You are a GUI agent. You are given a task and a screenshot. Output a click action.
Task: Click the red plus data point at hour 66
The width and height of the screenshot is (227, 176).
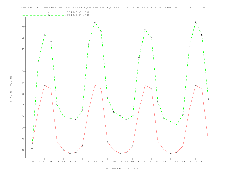(171, 153)
